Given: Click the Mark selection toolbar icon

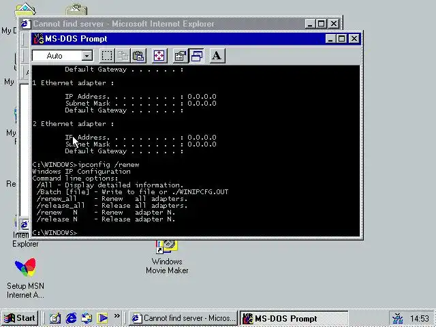Looking at the screenshot, I should (x=107, y=56).
